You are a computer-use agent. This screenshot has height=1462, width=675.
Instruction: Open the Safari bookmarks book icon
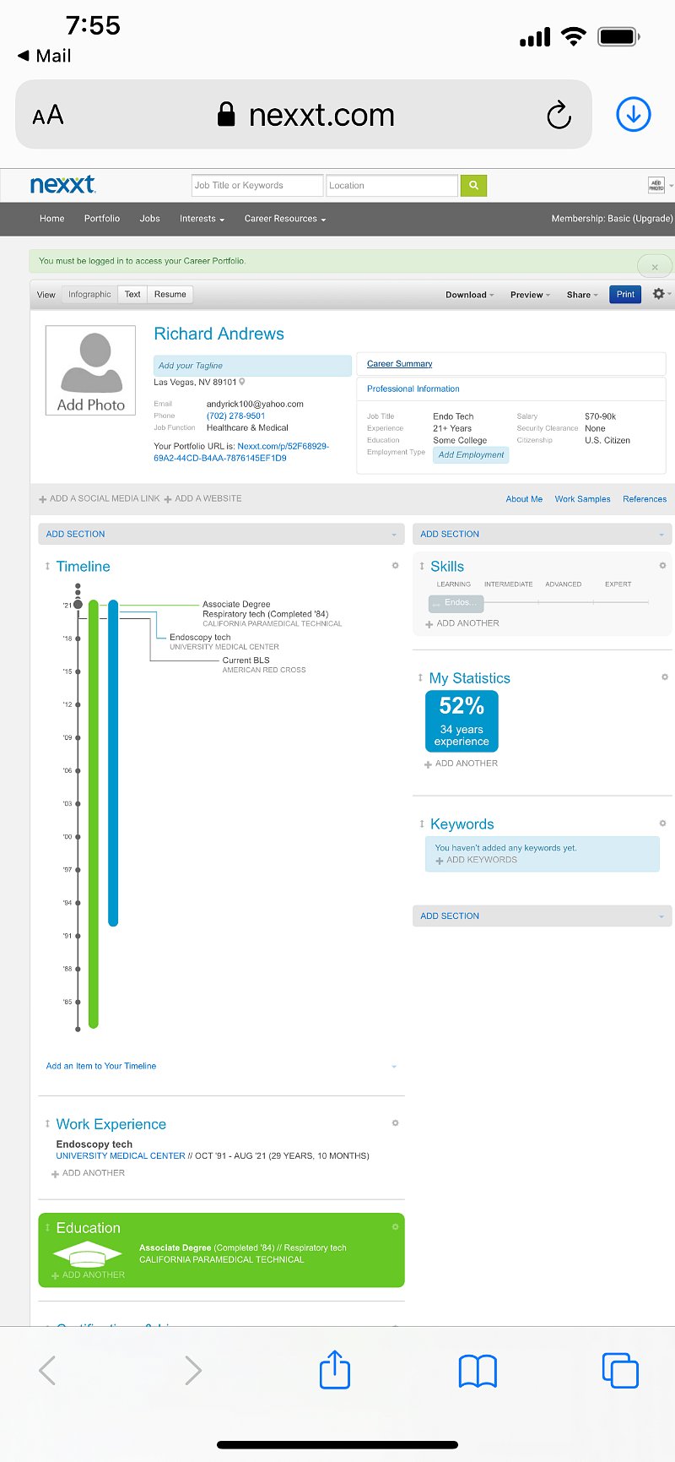pos(478,1372)
